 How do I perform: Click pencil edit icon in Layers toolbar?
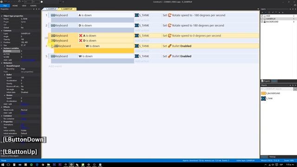click(272, 13)
